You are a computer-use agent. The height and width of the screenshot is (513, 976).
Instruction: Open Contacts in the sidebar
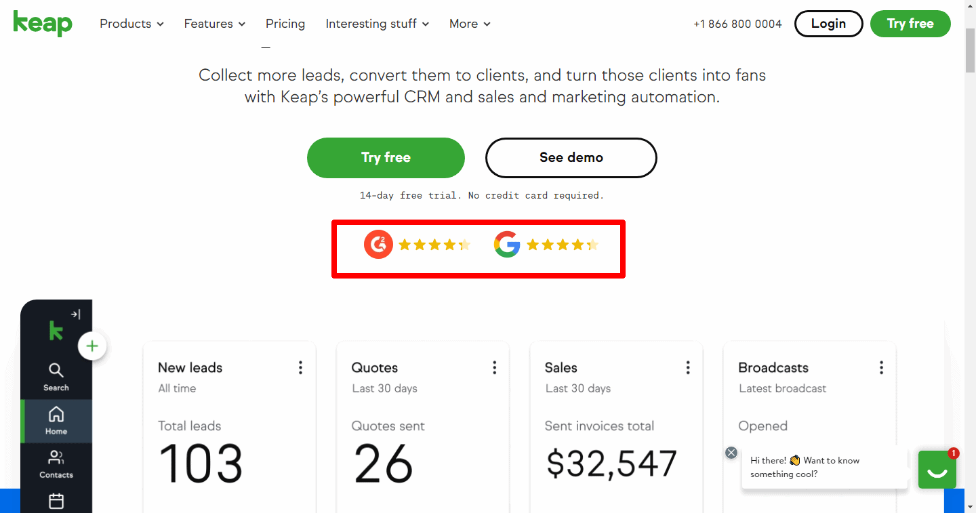pos(56,465)
